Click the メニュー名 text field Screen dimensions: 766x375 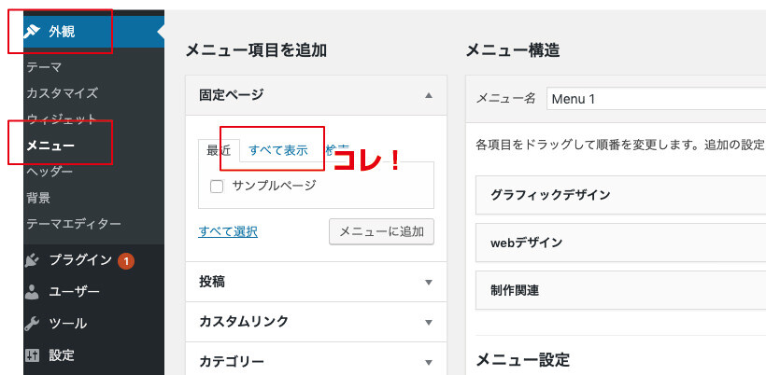tap(654, 98)
